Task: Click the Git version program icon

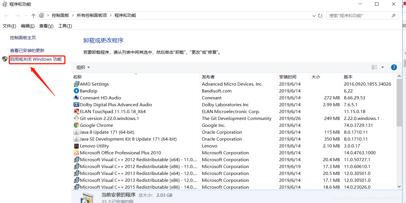Action: click(x=76, y=119)
